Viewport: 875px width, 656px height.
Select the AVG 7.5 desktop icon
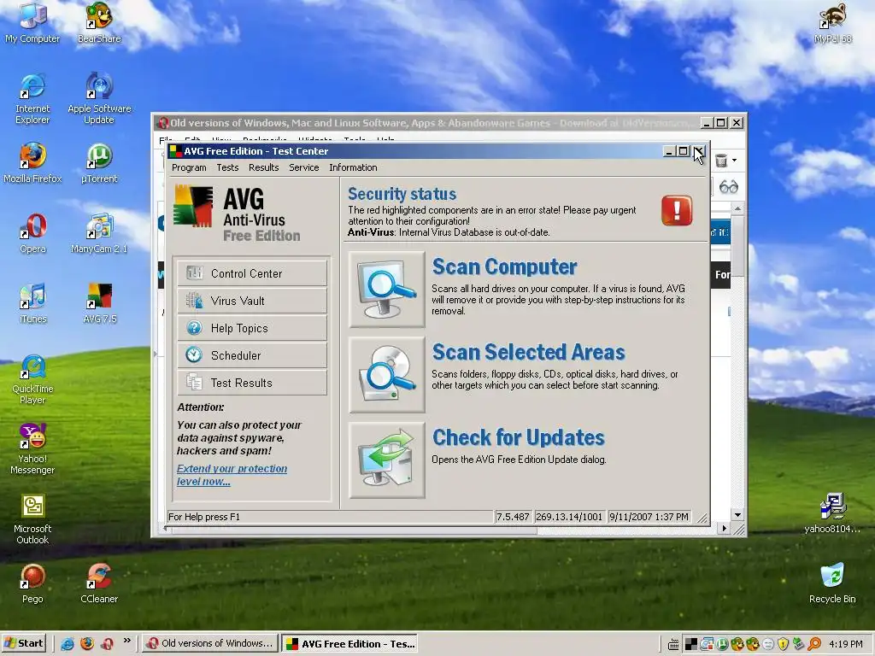coord(99,303)
